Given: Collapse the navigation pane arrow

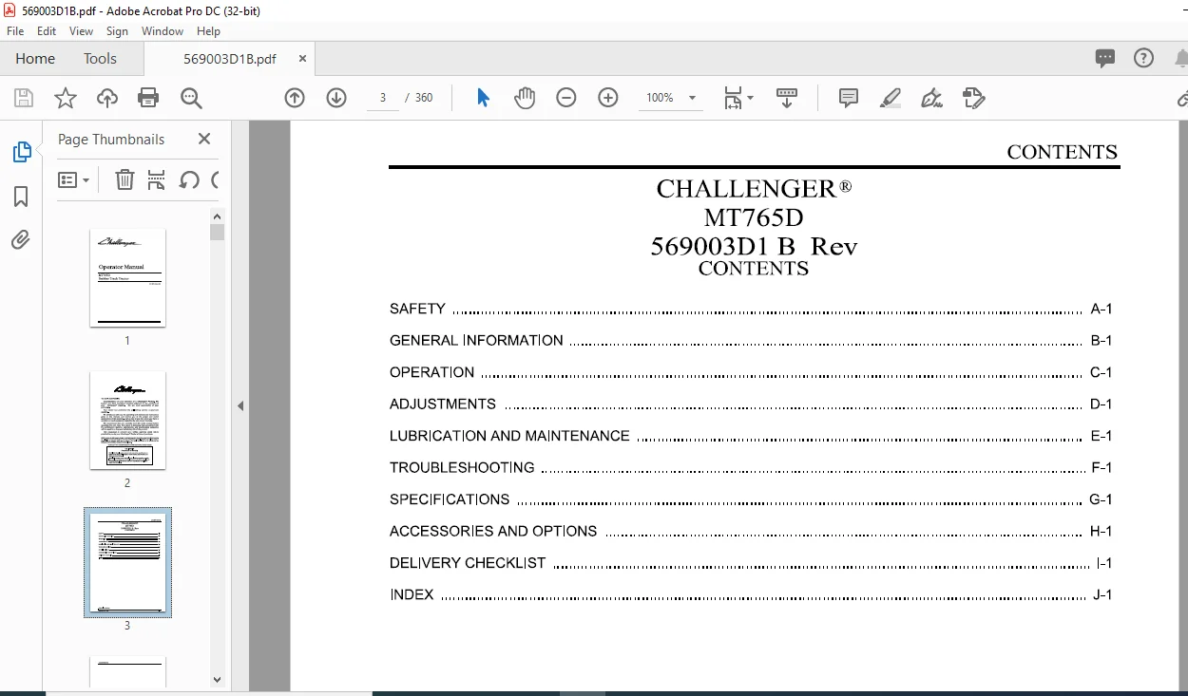Looking at the screenshot, I should pos(240,405).
